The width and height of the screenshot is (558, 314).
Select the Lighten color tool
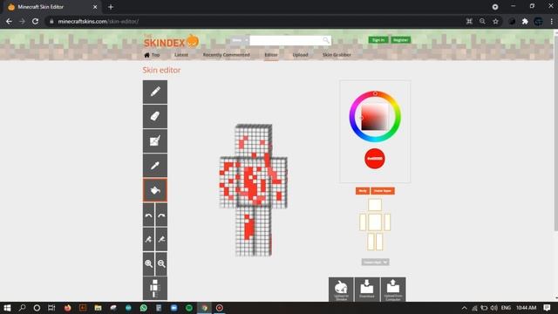point(149,239)
